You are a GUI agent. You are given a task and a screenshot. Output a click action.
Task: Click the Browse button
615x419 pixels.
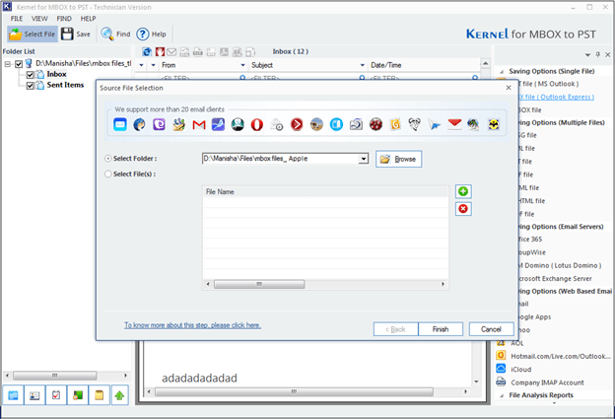pyautogui.click(x=398, y=159)
